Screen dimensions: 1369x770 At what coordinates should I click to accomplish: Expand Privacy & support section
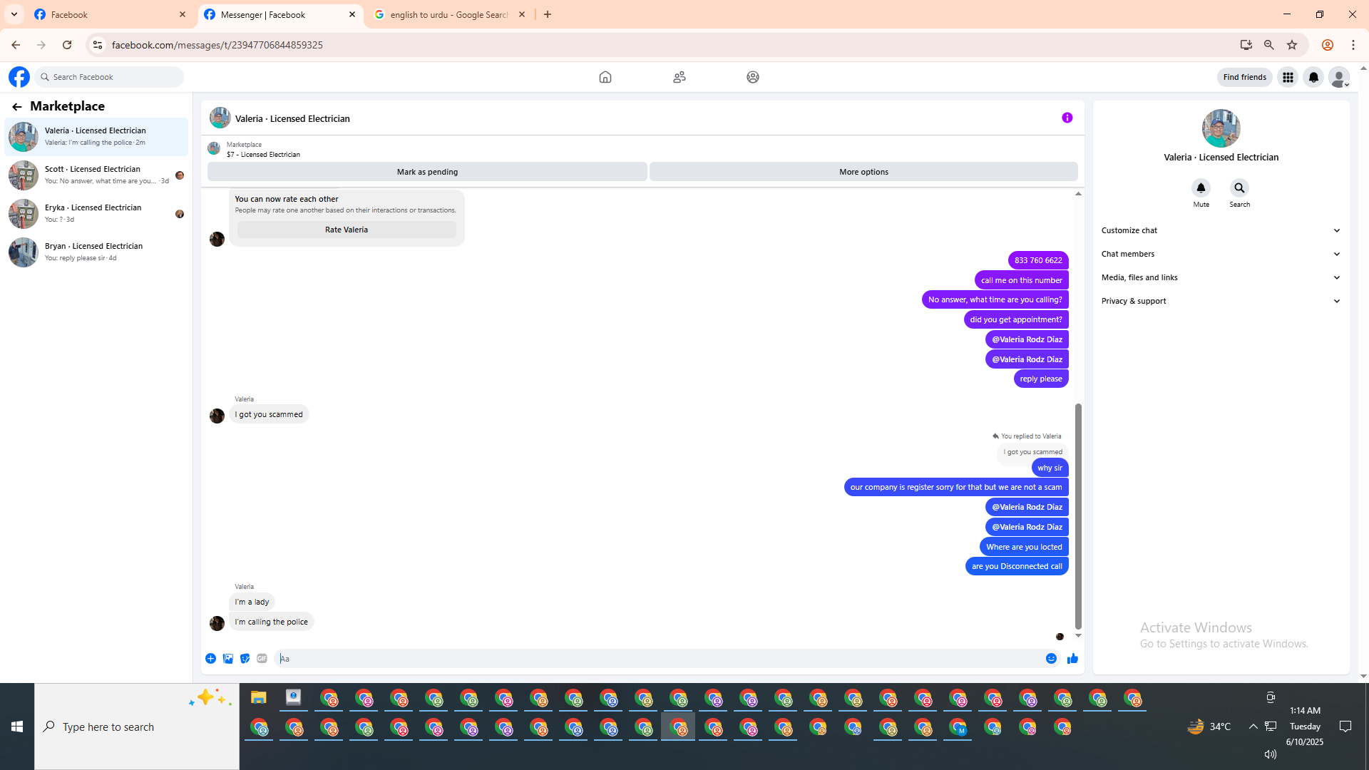tap(1220, 301)
